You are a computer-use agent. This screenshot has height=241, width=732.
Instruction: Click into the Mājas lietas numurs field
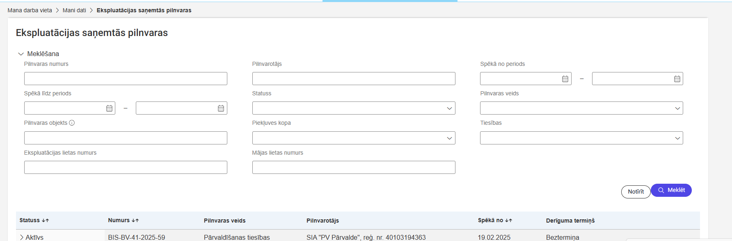point(353,167)
